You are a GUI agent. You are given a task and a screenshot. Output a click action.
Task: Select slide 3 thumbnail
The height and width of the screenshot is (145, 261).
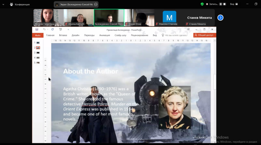38,53
